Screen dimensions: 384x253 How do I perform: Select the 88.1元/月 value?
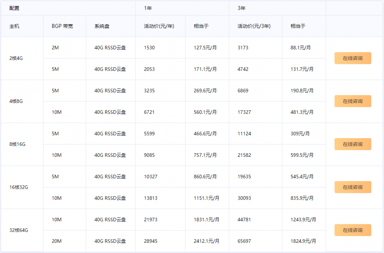[301, 48]
